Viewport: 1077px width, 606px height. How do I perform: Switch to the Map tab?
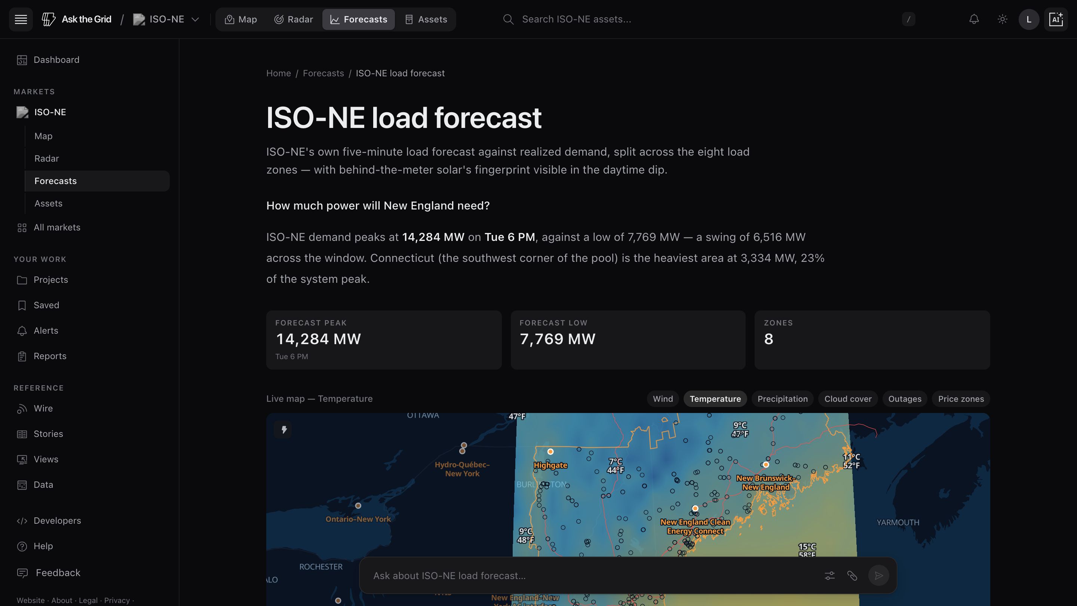241,19
